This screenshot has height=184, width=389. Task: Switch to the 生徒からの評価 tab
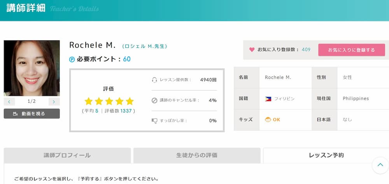[x=197, y=155]
